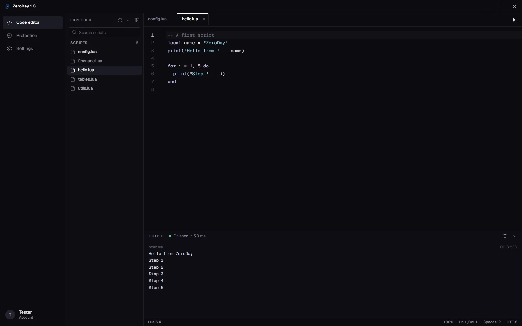
Task: Open the Settings section
Action: [33, 49]
